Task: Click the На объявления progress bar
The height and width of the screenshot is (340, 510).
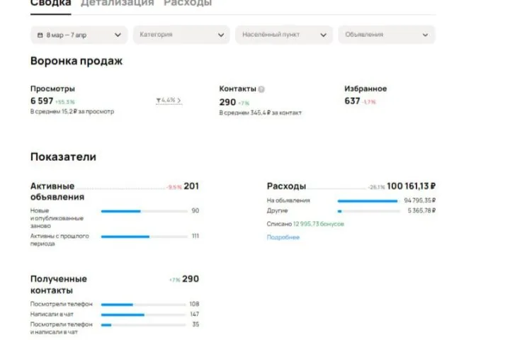Action: click(x=368, y=201)
